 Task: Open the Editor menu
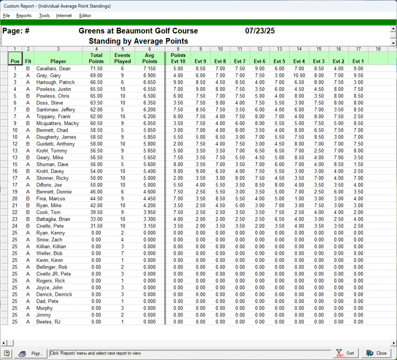click(85, 16)
